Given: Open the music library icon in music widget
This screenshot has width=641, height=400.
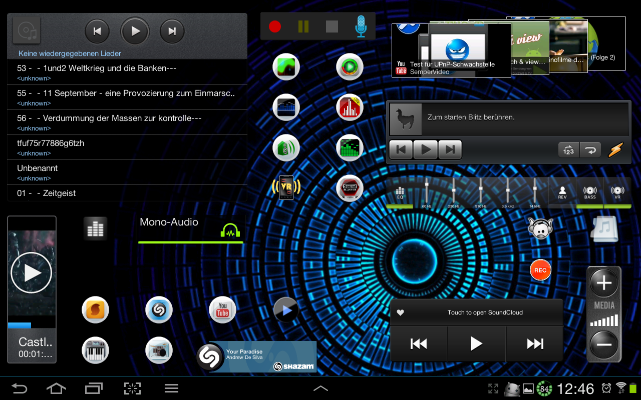Looking at the screenshot, I should [x=27, y=31].
